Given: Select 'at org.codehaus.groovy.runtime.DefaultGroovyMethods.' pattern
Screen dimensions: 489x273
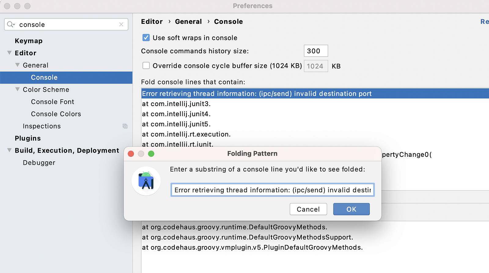Looking at the screenshot, I should coord(235,227).
